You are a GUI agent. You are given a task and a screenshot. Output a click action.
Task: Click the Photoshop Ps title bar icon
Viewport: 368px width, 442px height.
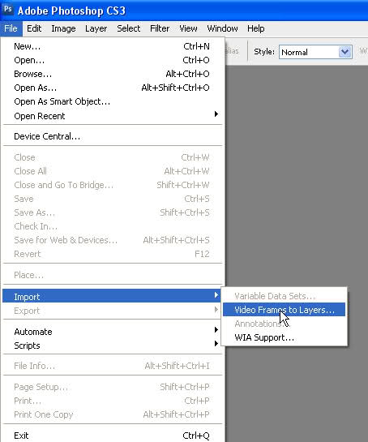tap(7, 10)
